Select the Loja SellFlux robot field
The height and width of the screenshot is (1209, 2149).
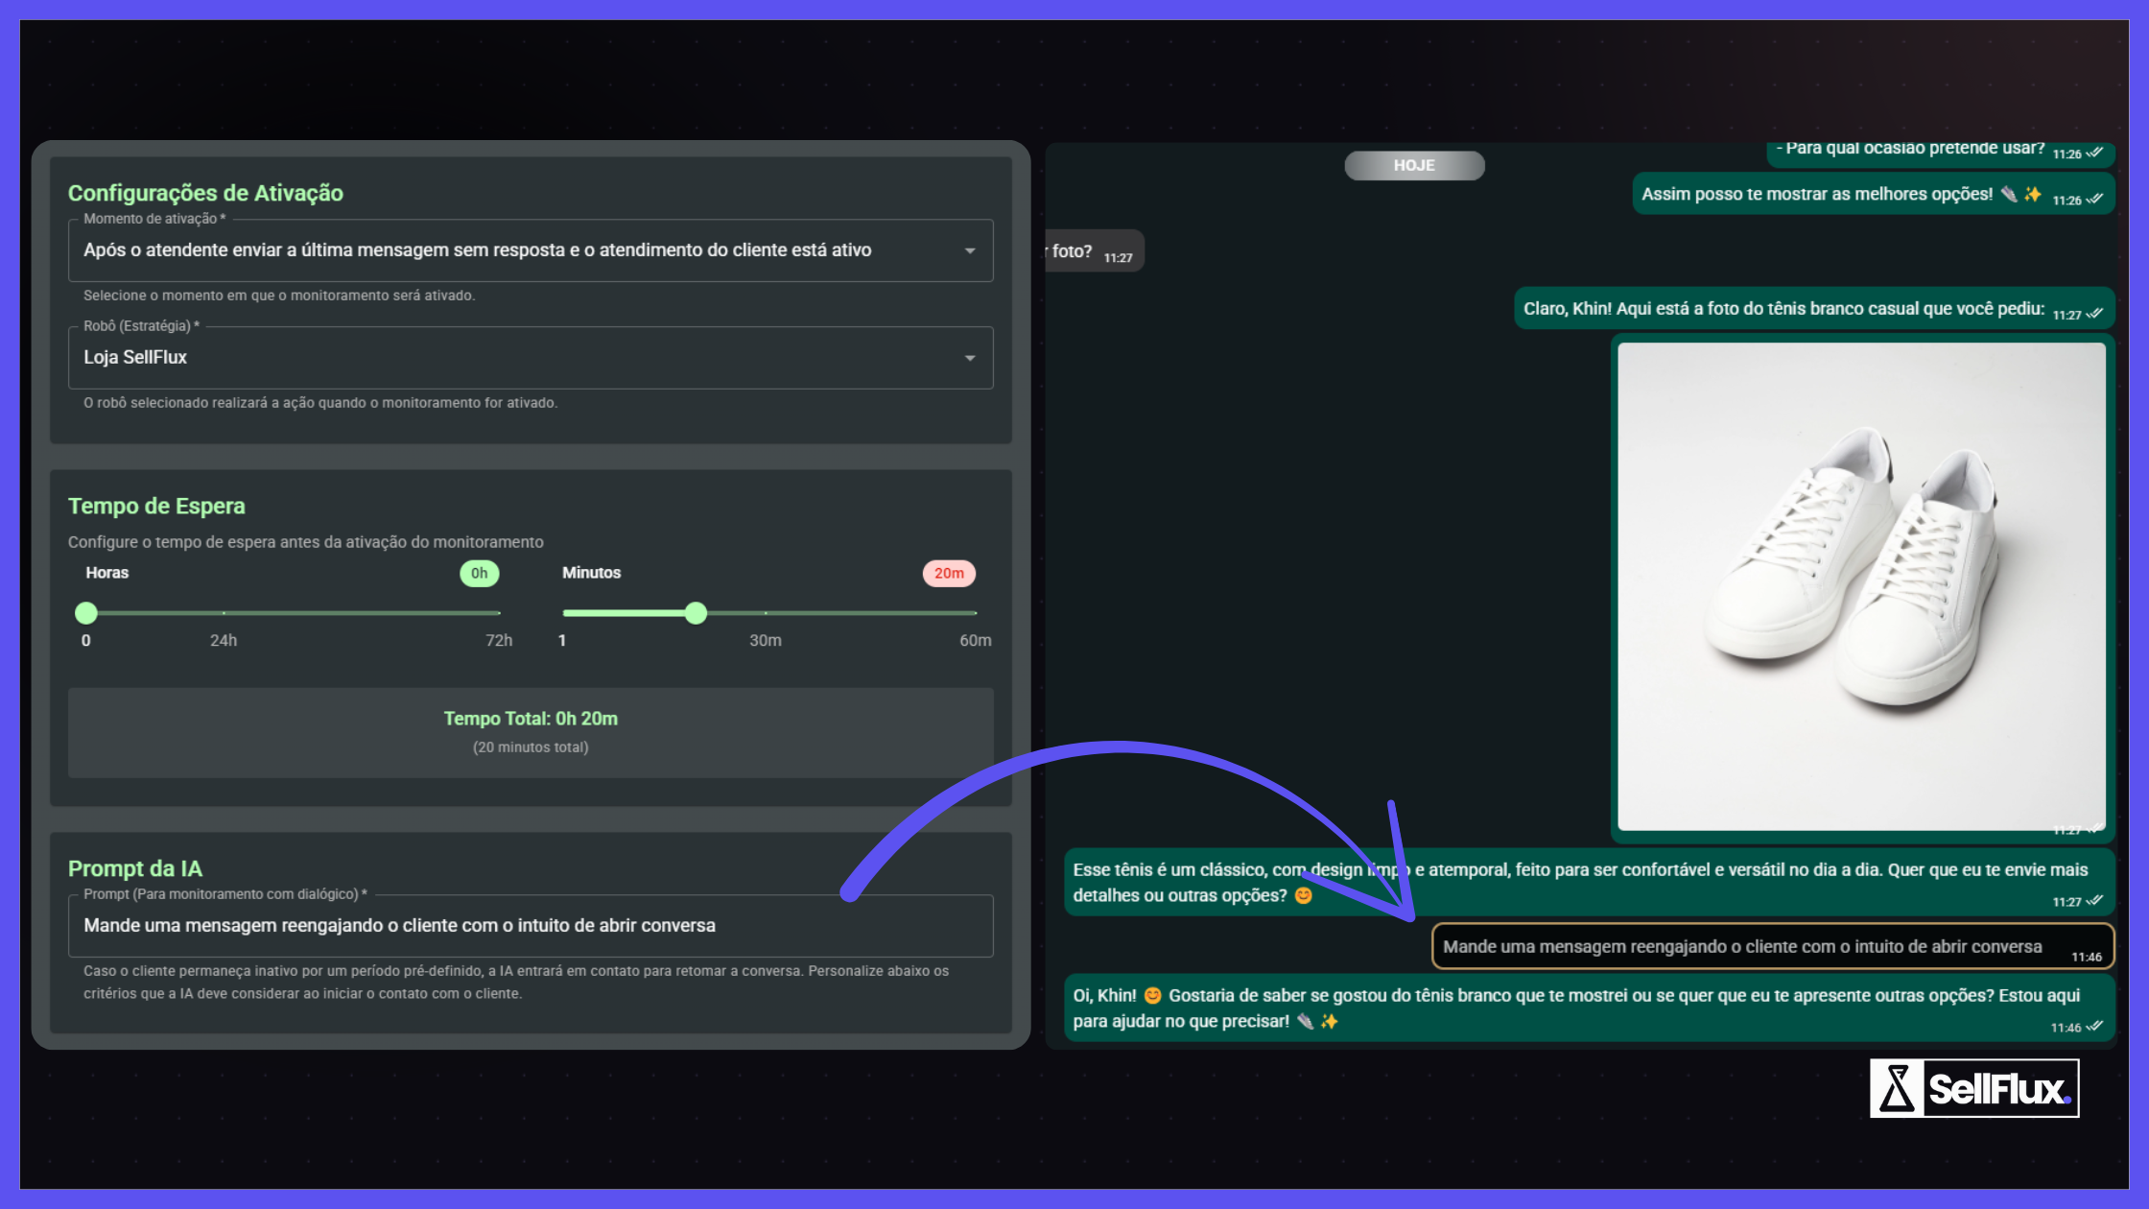[518, 358]
